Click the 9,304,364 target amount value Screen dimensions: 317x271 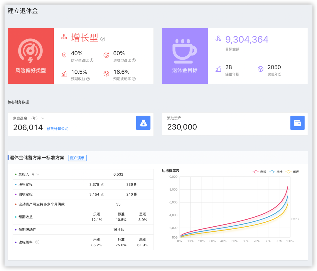(x=247, y=39)
